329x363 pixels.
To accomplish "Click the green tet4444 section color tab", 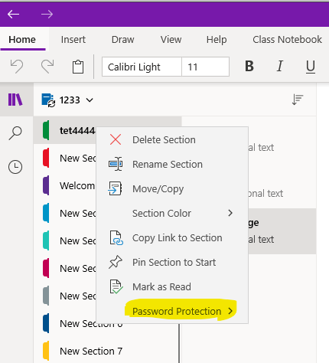I will click(x=46, y=130).
